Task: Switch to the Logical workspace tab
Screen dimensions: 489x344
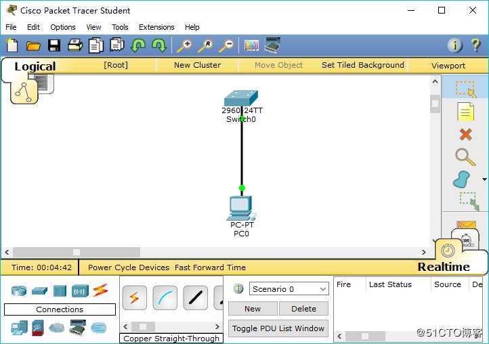Action: 35,66
